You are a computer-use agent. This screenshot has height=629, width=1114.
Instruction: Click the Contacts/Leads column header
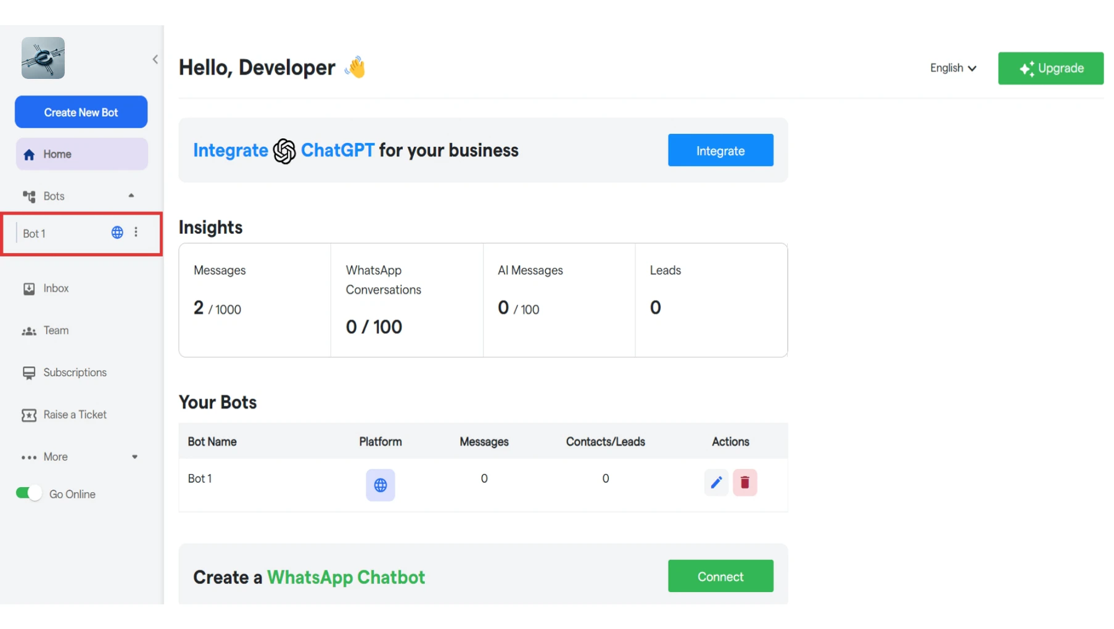click(x=606, y=442)
